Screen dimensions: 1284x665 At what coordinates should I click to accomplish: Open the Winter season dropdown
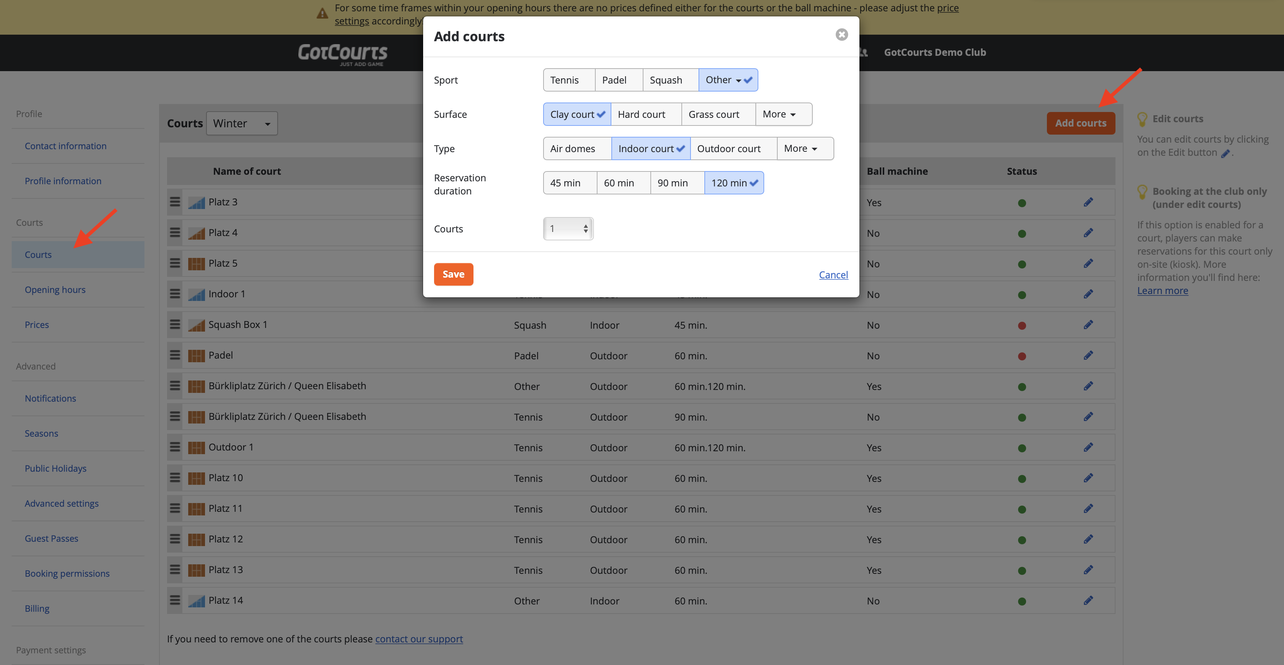click(242, 123)
